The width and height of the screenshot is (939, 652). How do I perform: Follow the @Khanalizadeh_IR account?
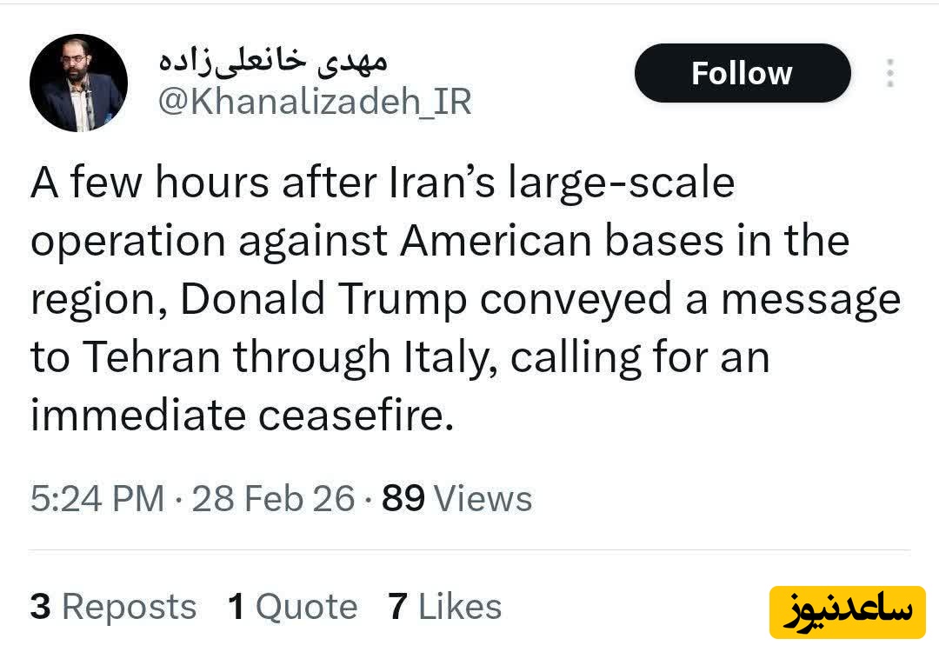(742, 73)
